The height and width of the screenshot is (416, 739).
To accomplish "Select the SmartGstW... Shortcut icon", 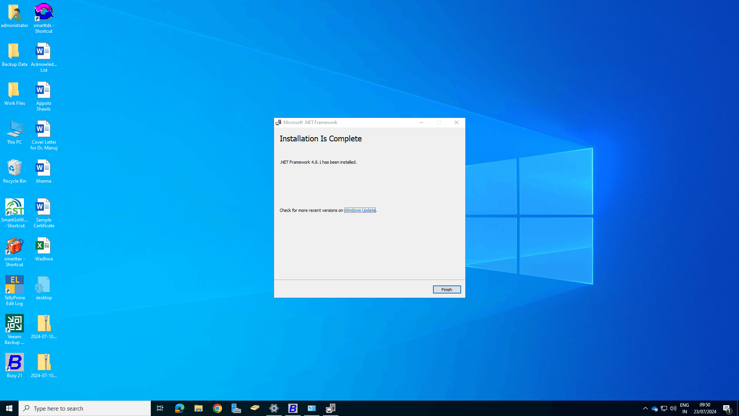I will click(15, 213).
